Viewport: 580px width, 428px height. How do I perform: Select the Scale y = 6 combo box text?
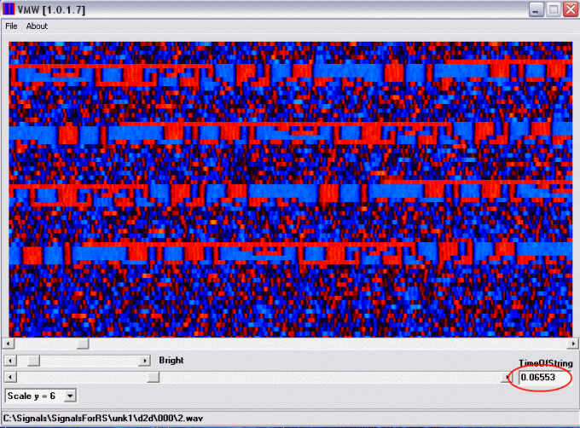point(32,396)
